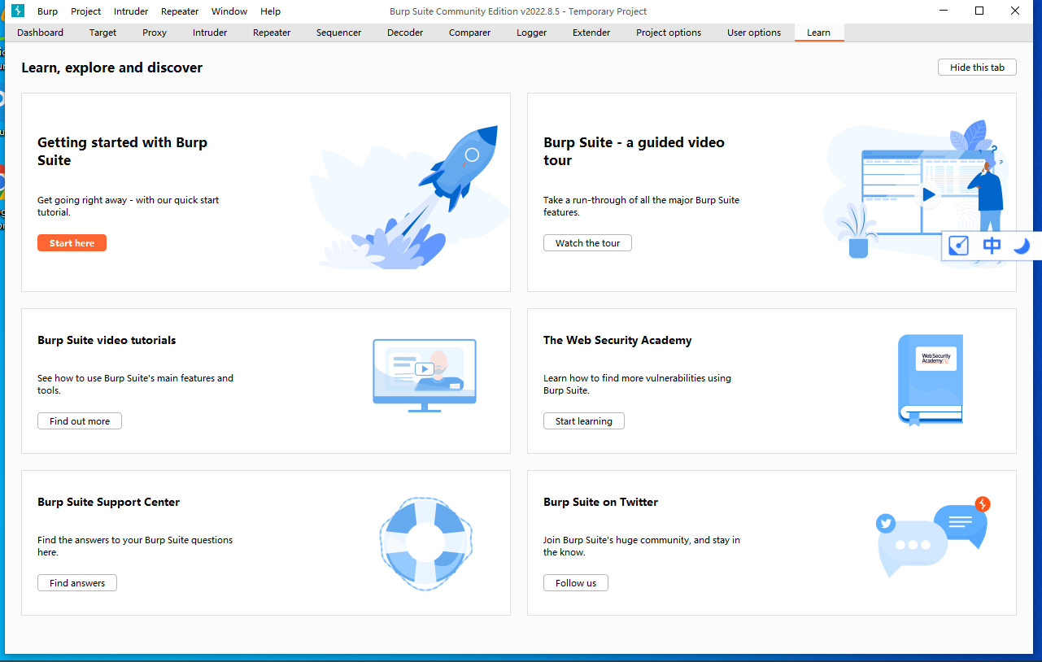
Task: Click the Web Security Academy book icon
Action: tap(931, 380)
